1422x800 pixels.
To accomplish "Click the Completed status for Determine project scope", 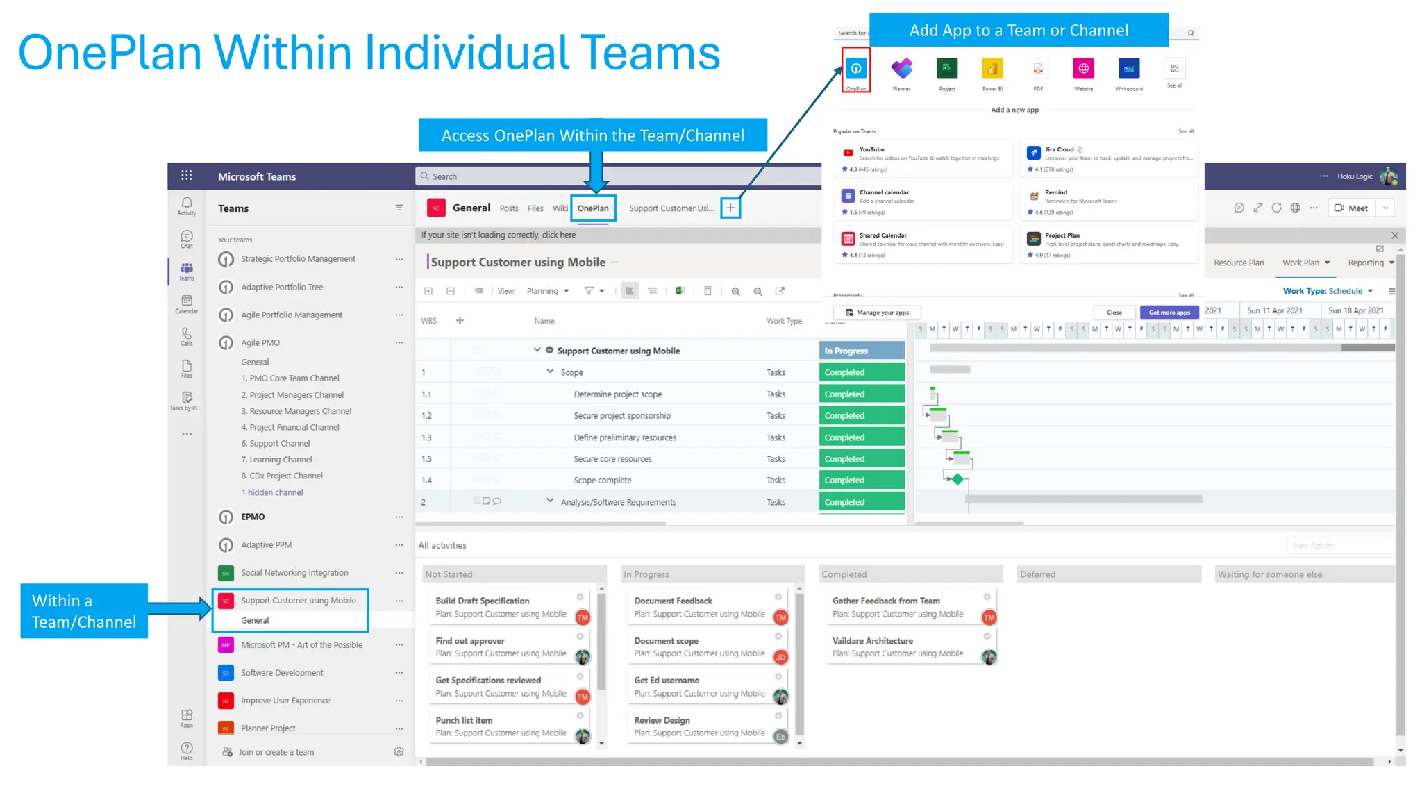I will pyautogui.click(x=862, y=394).
